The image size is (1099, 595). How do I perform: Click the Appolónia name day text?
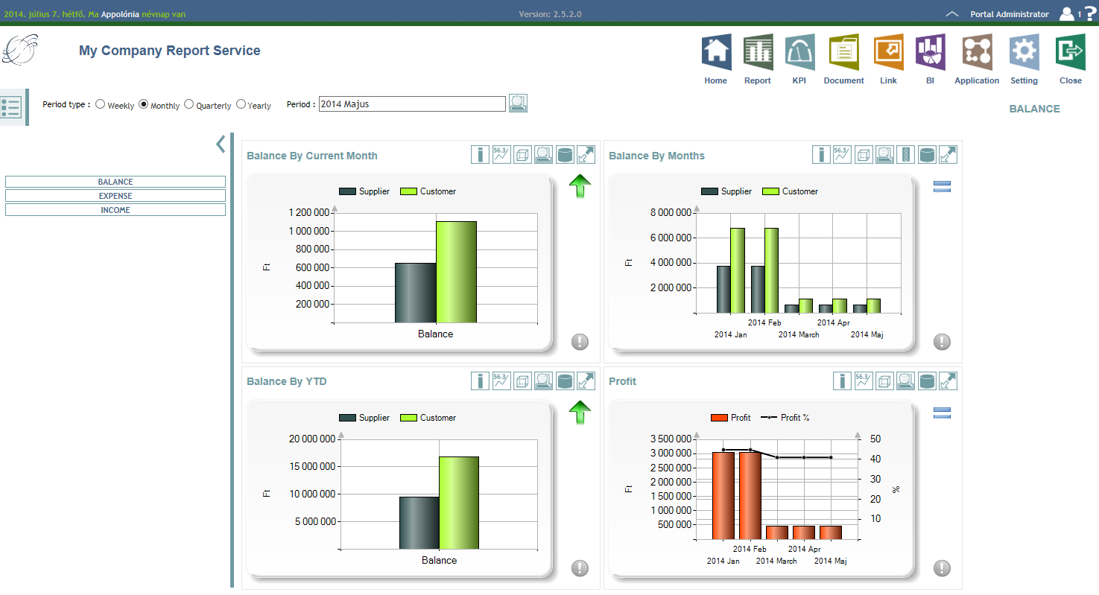[120, 14]
